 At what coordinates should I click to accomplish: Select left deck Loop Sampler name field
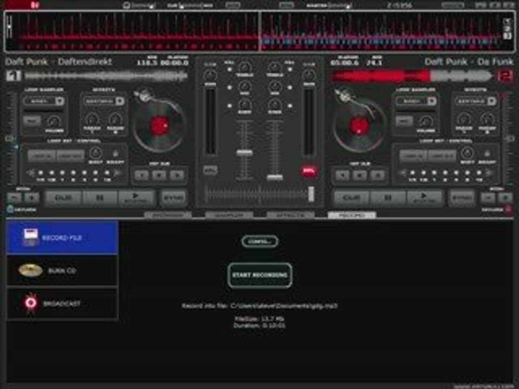pyautogui.click(x=39, y=101)
